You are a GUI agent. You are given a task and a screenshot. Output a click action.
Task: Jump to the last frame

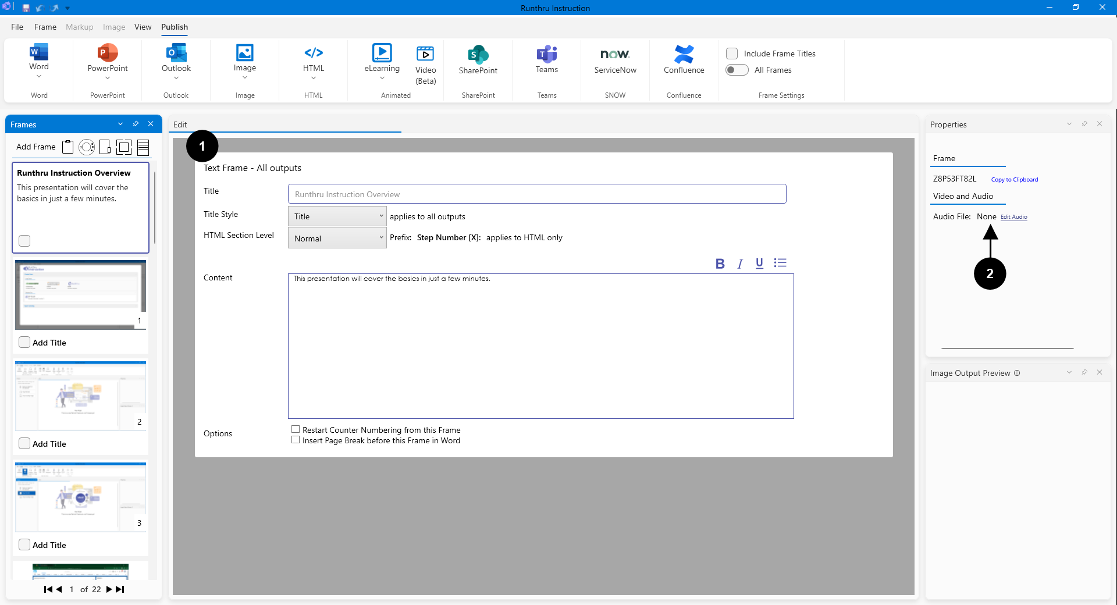coord(120,589)
